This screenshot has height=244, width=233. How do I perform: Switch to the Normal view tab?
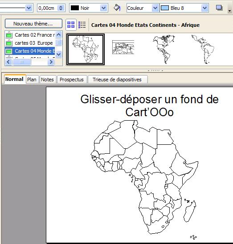pyautogui.click(x=14, y=79)
